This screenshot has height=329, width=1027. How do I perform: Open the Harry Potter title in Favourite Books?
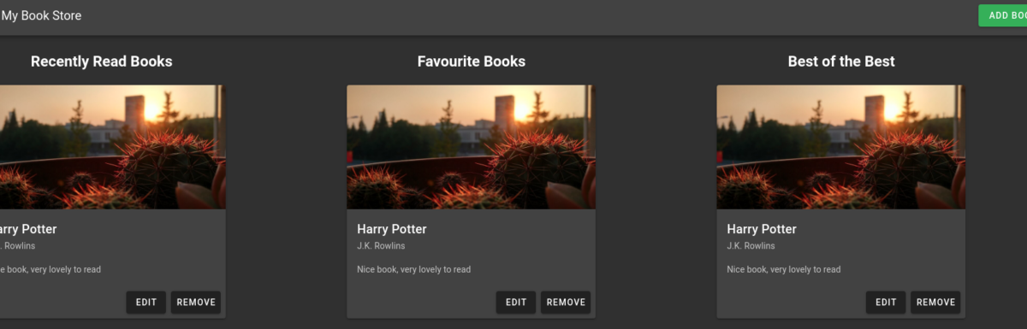391,229
